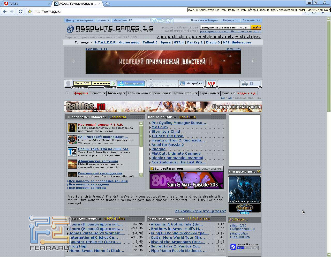This screenshot has width=331, height=257.
Task: Bookmark the page with the star icon
Action: click(30, 11)
